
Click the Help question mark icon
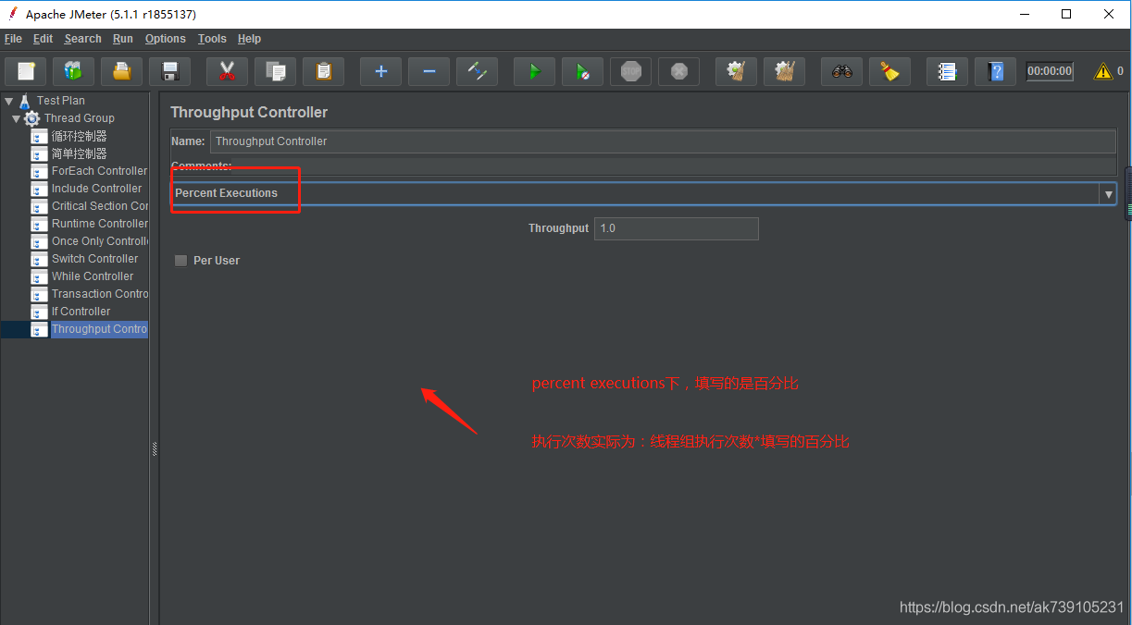pyautogui.click(x=995, y=71)
